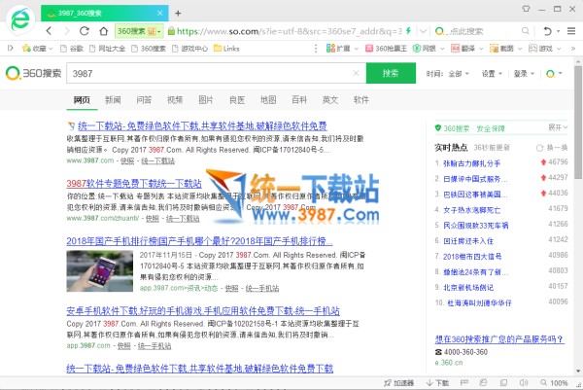Open the 扩展 extensions dropdown
The height and width of the screenshot is (390, 583).
coord(342,49)
